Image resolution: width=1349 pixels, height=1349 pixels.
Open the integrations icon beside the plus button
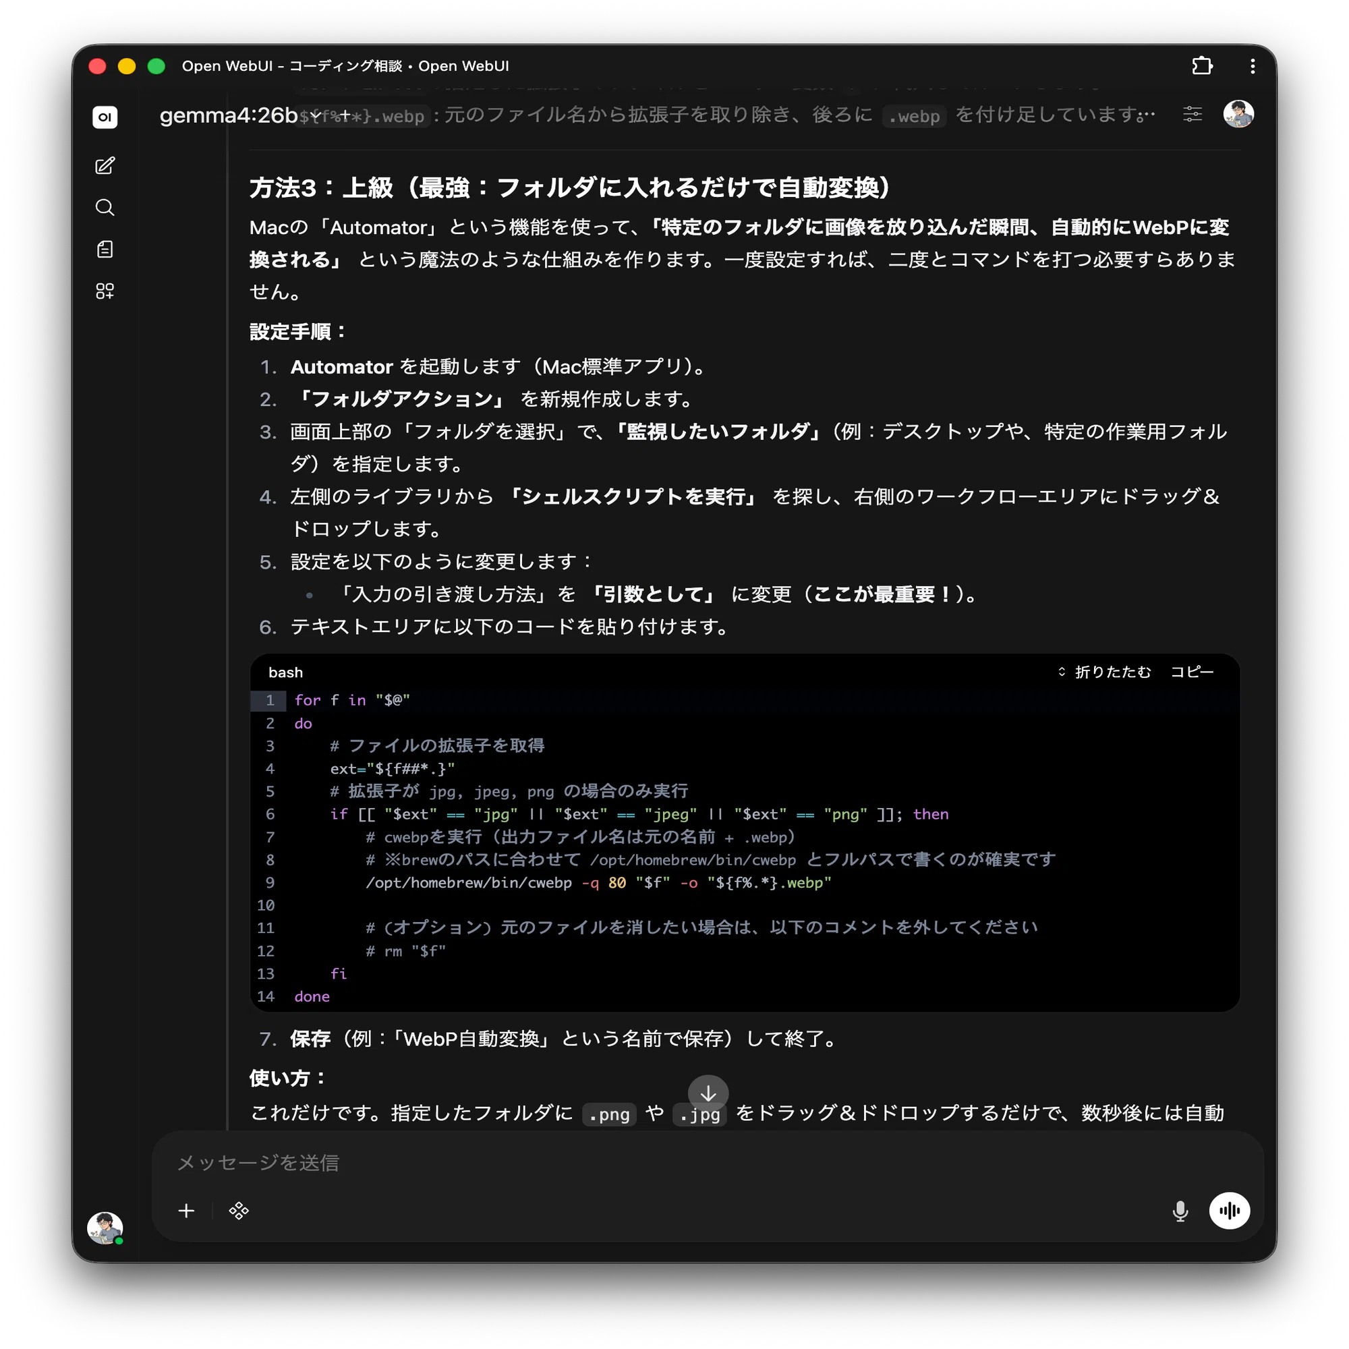(239, 1210)
